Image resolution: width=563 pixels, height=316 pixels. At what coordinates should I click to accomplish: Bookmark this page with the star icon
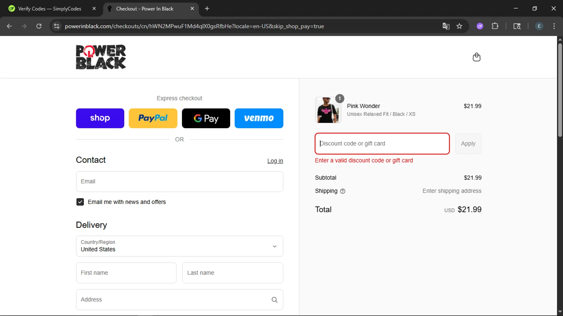(x=459, y=26)
